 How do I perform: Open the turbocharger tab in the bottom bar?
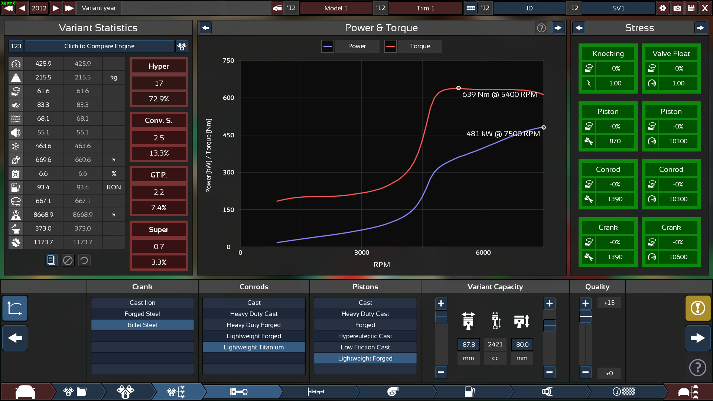point(393,391)
